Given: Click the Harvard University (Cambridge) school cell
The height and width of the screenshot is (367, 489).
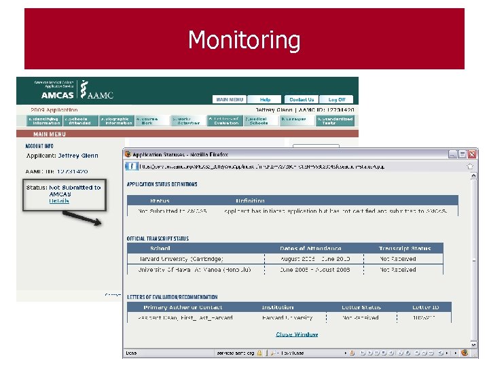Looking at the screenshot, I should tap(196, 259).
